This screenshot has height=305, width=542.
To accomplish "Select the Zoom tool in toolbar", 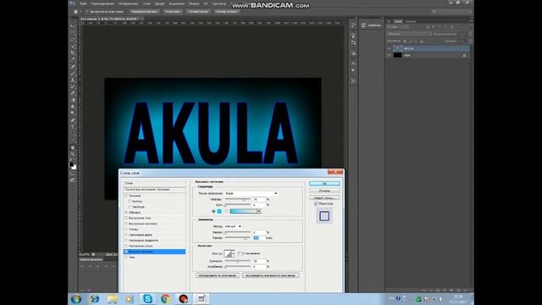I will click(x=73, y=154).
